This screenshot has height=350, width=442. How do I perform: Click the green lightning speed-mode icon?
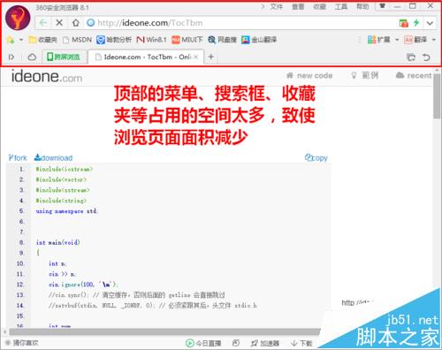(x=416, y=23)
